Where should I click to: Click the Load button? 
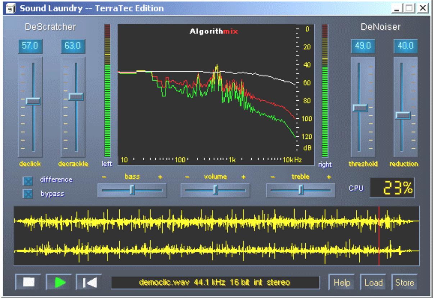[x=373, y=282]
